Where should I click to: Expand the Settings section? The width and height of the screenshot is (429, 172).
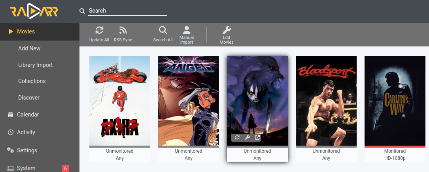[x=27, y=150]
